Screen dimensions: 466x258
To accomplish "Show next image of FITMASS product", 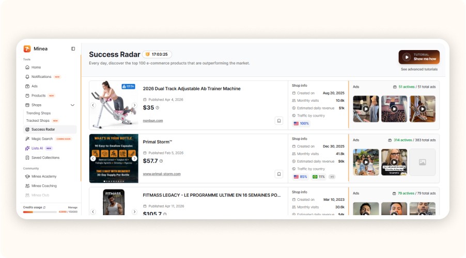I will click(x=134, y=212).
